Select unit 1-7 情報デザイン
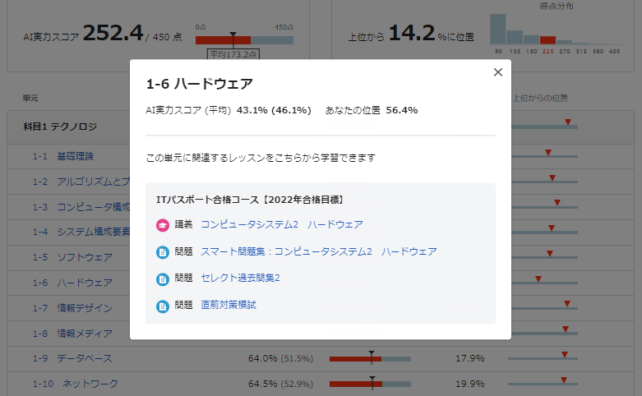 [72, 308]
